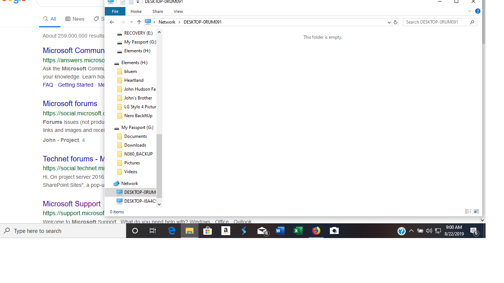Open Microsoft Store from taskbar
The width and height of the screenshot is (504, 283).
[208, 231]
